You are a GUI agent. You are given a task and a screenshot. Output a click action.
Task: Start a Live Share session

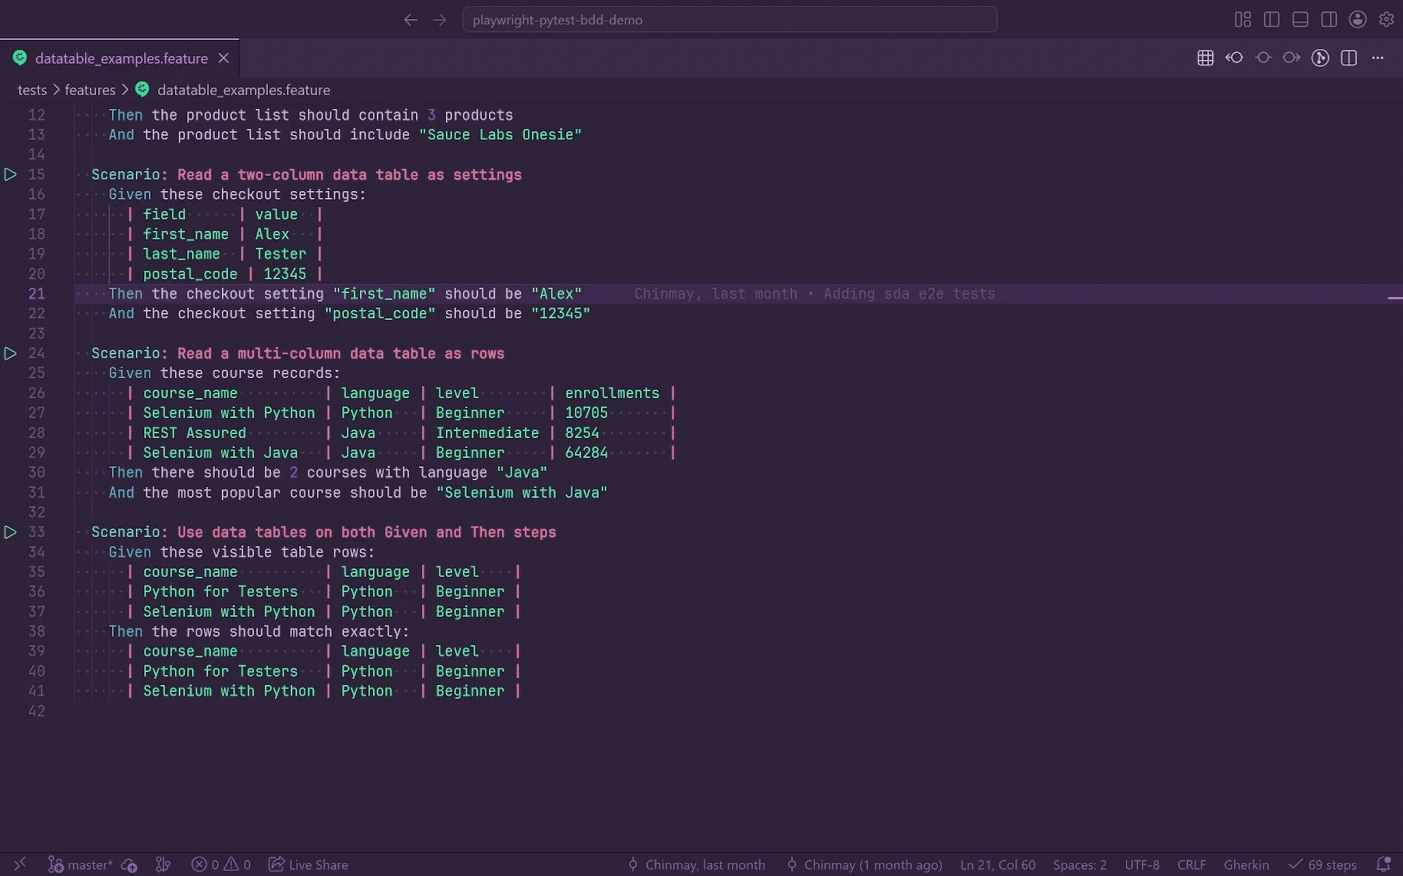[x=308, y=864]
